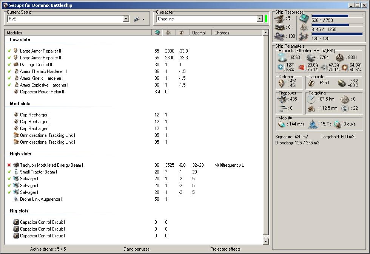Viewport: 370px width, 254px height.
Task: Click the Tachyon Modulated Energy Beam icon
Action: pyautogui.click(x=16, y=165)
